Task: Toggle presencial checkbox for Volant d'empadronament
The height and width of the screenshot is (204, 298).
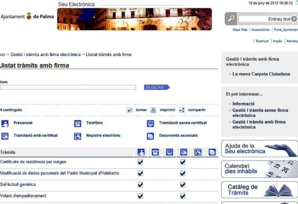Action: [x=140, y=196]
